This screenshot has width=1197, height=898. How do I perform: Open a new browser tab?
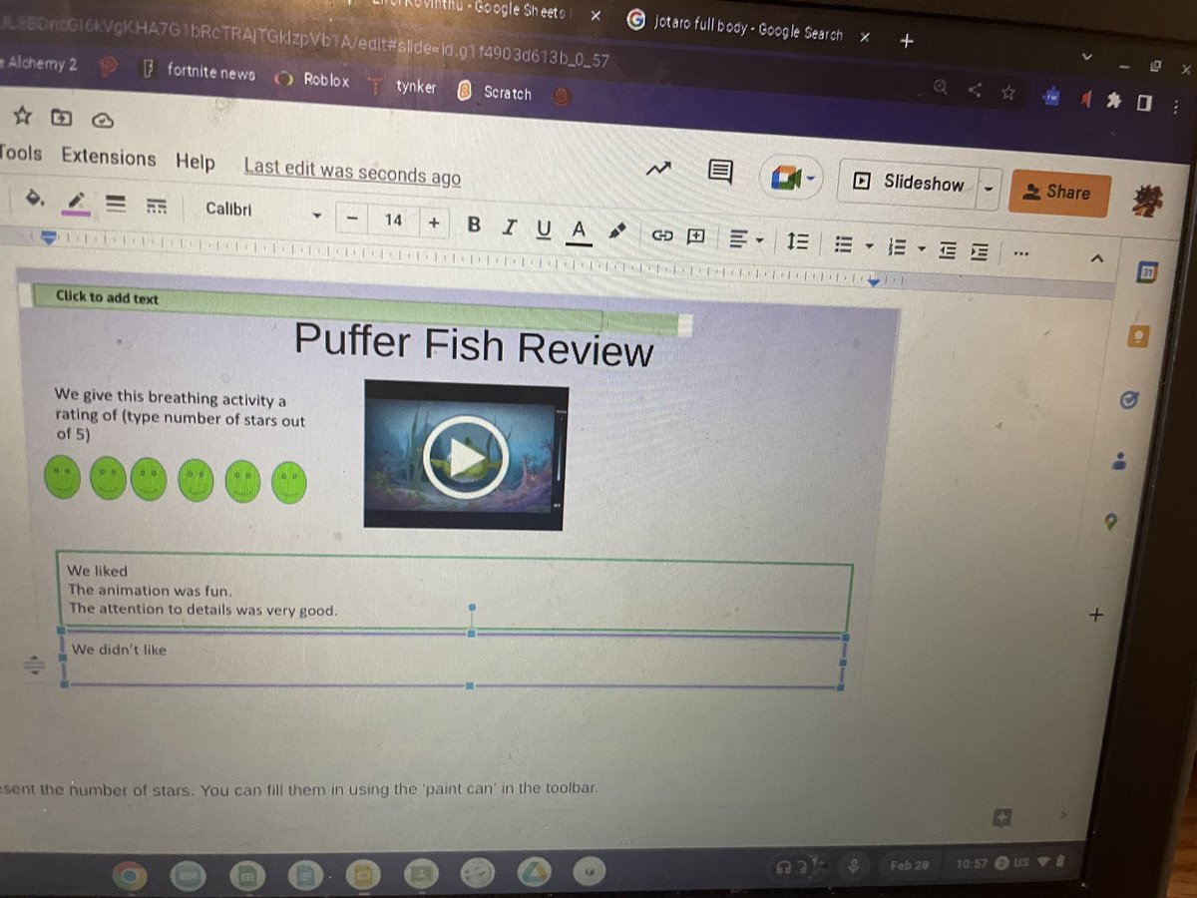(907, 41)
